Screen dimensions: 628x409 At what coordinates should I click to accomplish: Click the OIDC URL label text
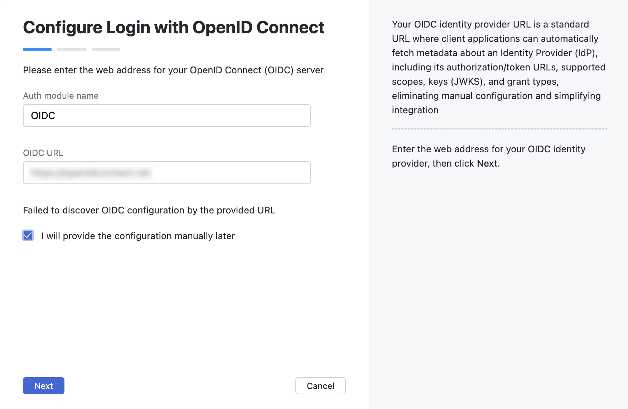click(x=43, y=153)
